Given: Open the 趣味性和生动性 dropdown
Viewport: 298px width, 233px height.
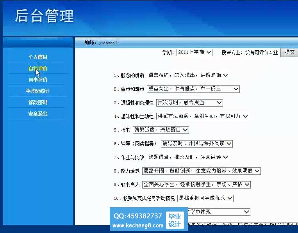Looking at the screenshot, I should (x=203, y=116).
